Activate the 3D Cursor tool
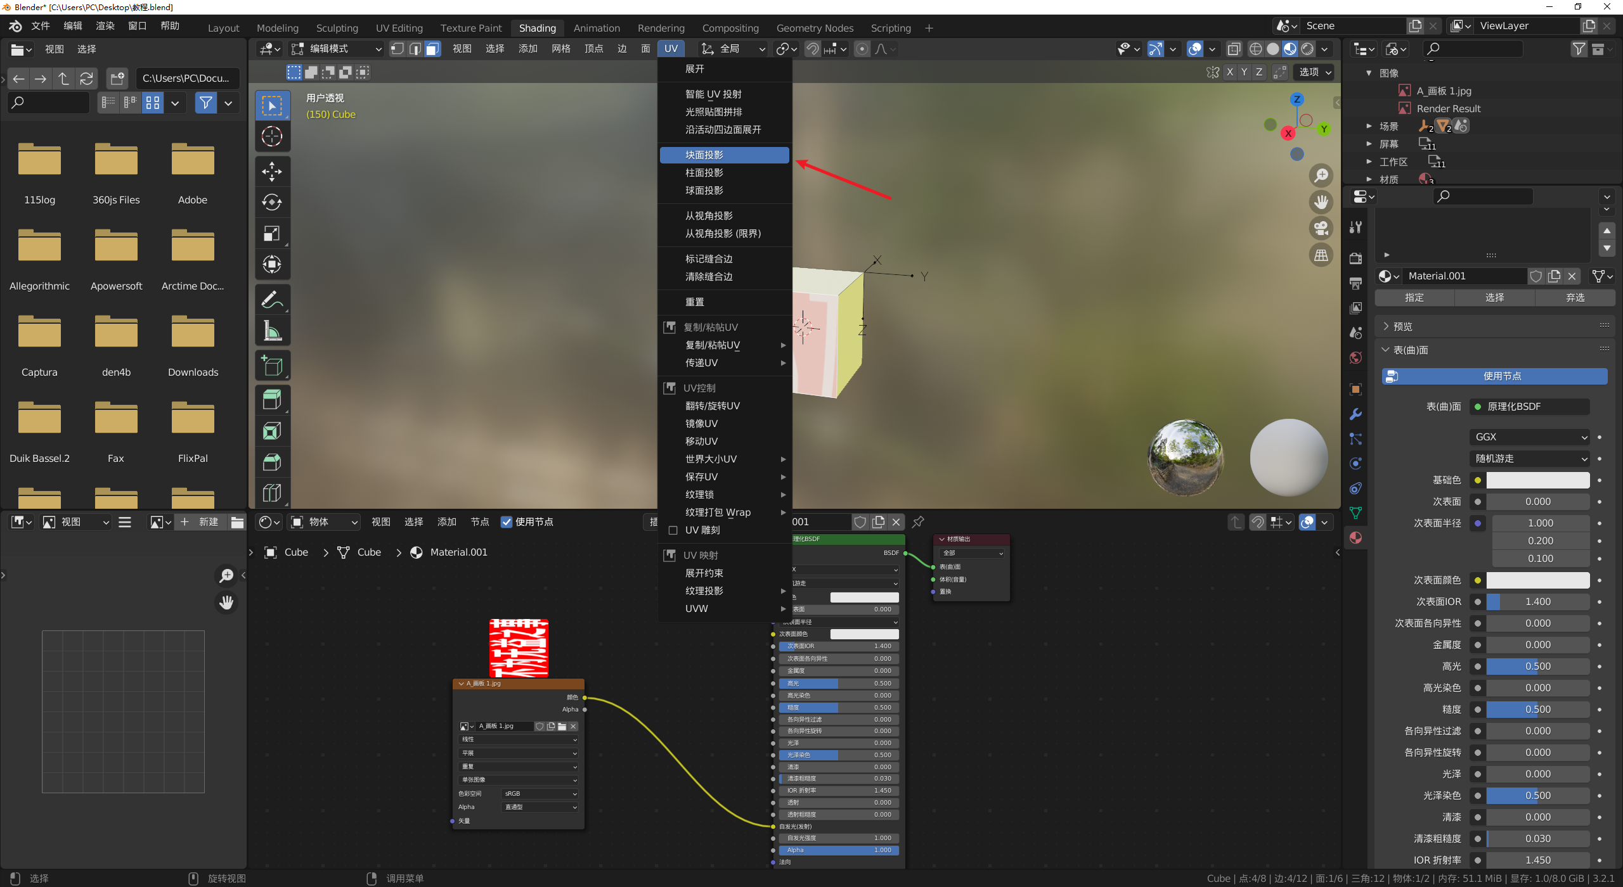This screenshot has width=1623, height=887. tap(272, 136)
